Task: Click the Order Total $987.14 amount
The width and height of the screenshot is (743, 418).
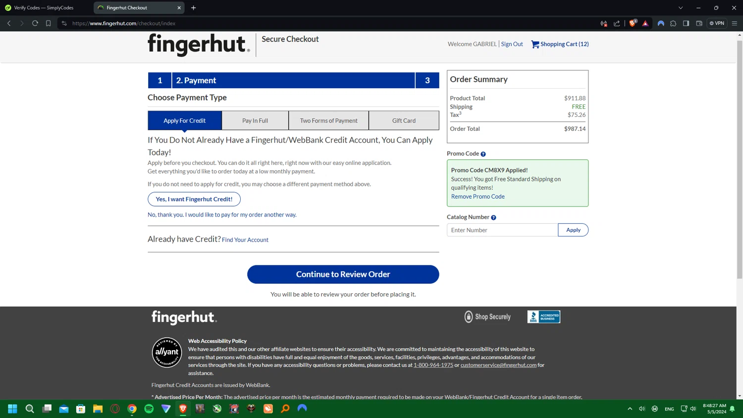Action: tap(575, 129)
